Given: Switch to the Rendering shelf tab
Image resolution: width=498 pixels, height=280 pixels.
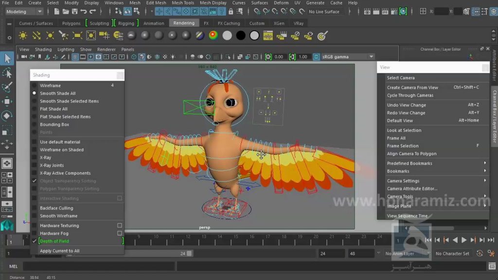Looking at the screenshot, I should (x=184, y=23).
